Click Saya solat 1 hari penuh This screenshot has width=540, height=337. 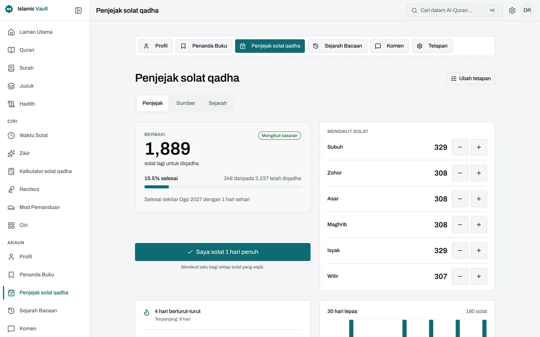pyautogui.click(x=223, y=252)
